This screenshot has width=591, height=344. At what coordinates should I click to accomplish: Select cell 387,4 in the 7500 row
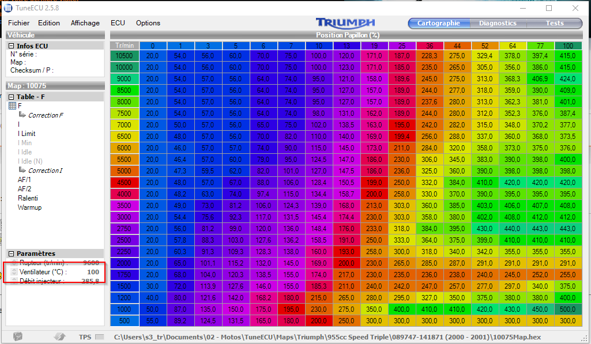568,114
